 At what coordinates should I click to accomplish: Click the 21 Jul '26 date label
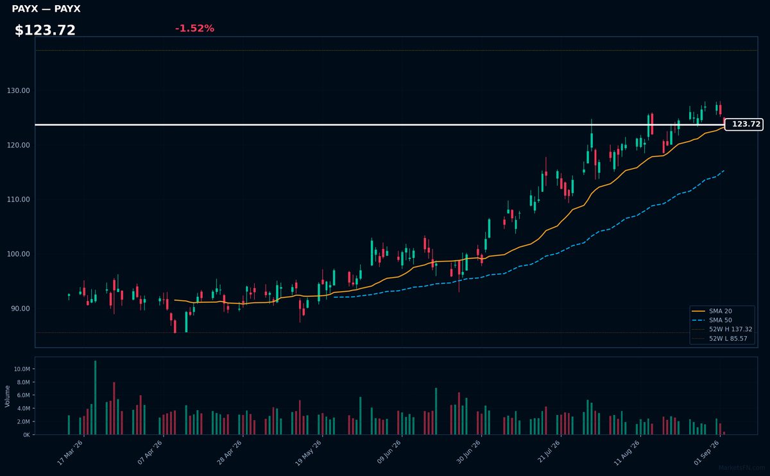[x=547, y=452]
